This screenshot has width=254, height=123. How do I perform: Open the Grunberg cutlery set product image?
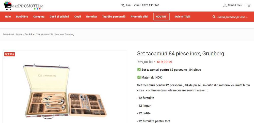tap(65, 91)
